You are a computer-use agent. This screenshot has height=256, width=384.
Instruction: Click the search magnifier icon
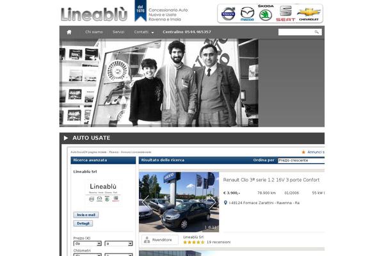[x=317, y=32]
